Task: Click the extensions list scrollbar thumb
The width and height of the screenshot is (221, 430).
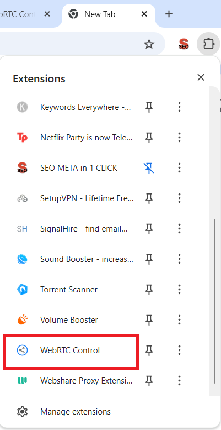Action: 215,301
